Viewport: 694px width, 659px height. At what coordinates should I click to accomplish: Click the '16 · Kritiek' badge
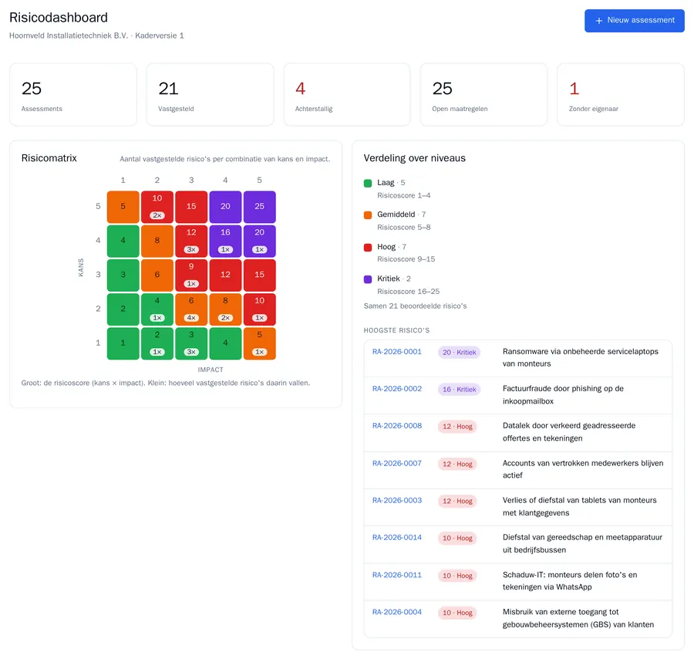pos(459,389)
